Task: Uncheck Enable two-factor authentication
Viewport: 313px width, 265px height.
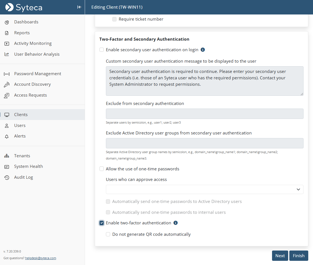Action: pyautogui.click(x=102, y=223)
